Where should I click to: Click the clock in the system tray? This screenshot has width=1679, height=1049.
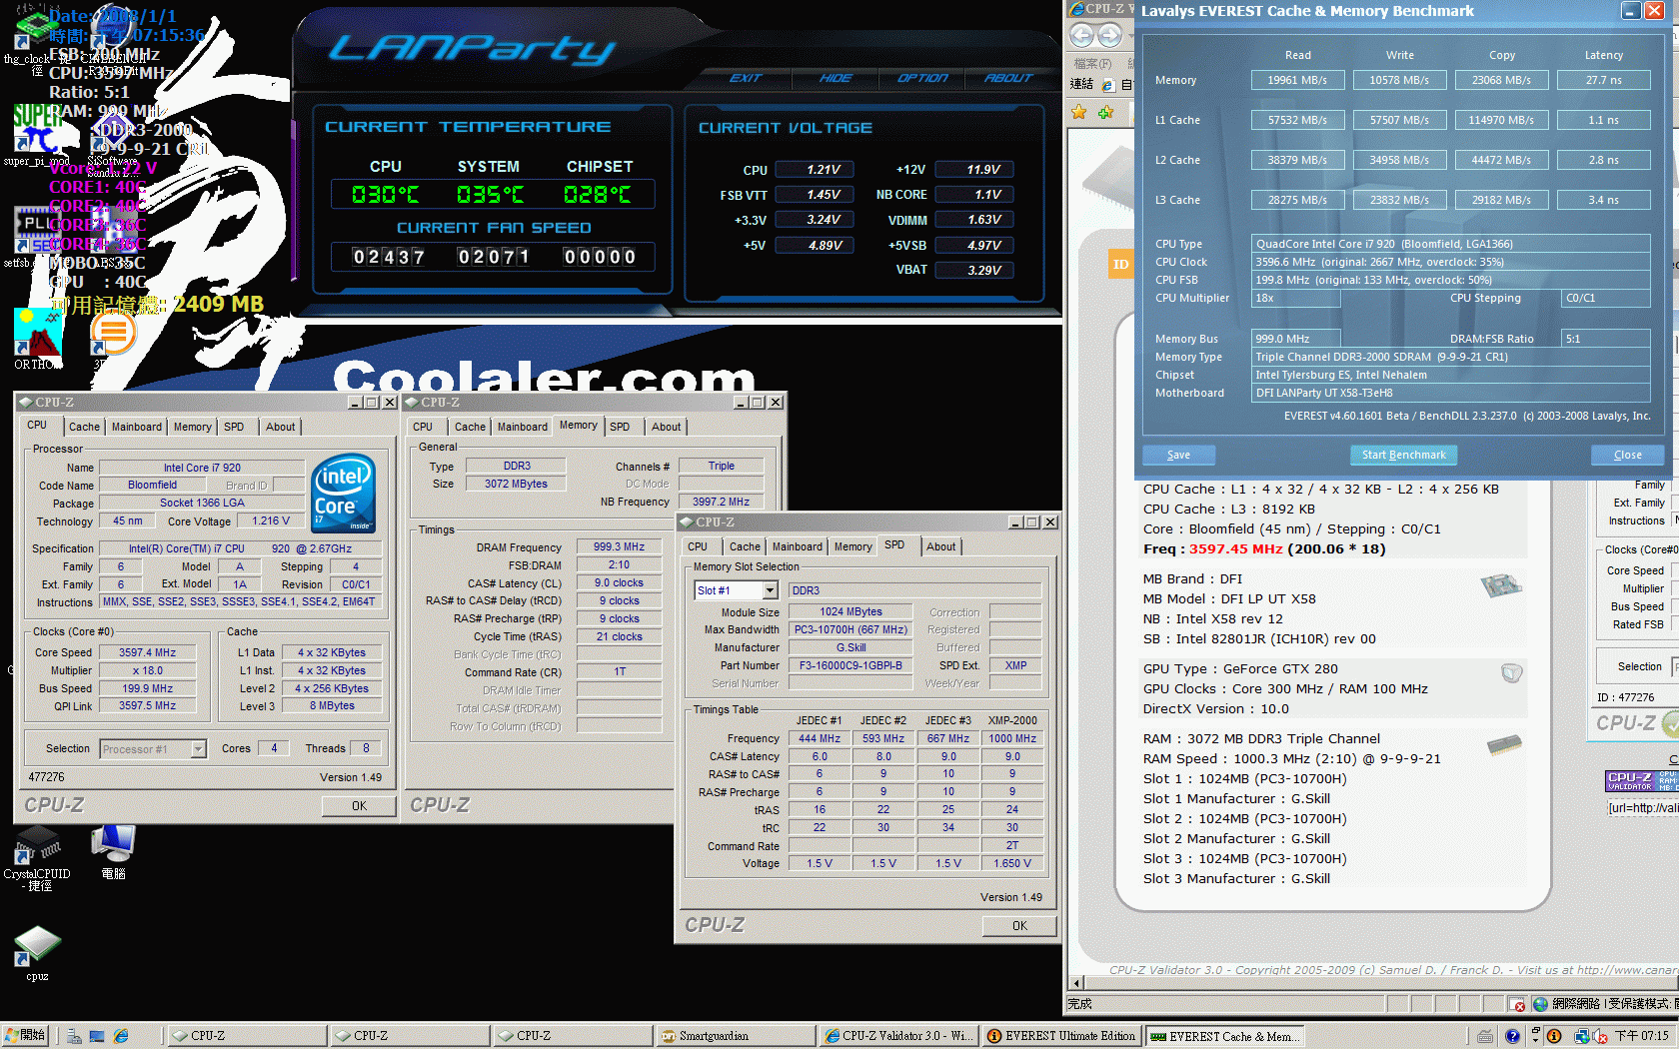point(1641,1036)
